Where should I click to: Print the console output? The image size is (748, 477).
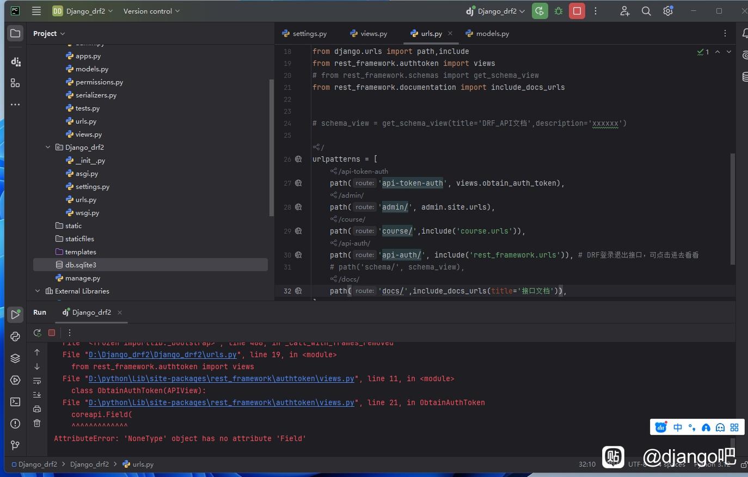coord(37,409)
